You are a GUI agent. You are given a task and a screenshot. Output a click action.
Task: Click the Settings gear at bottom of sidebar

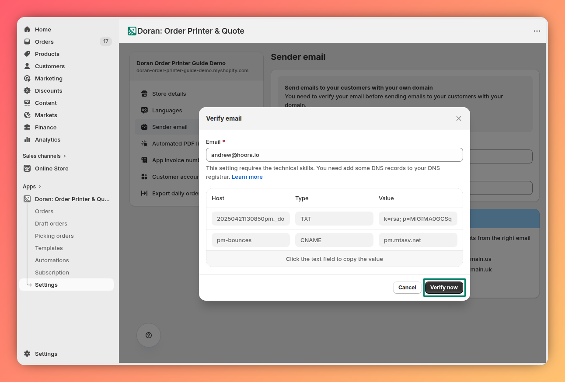pos(27,354)
